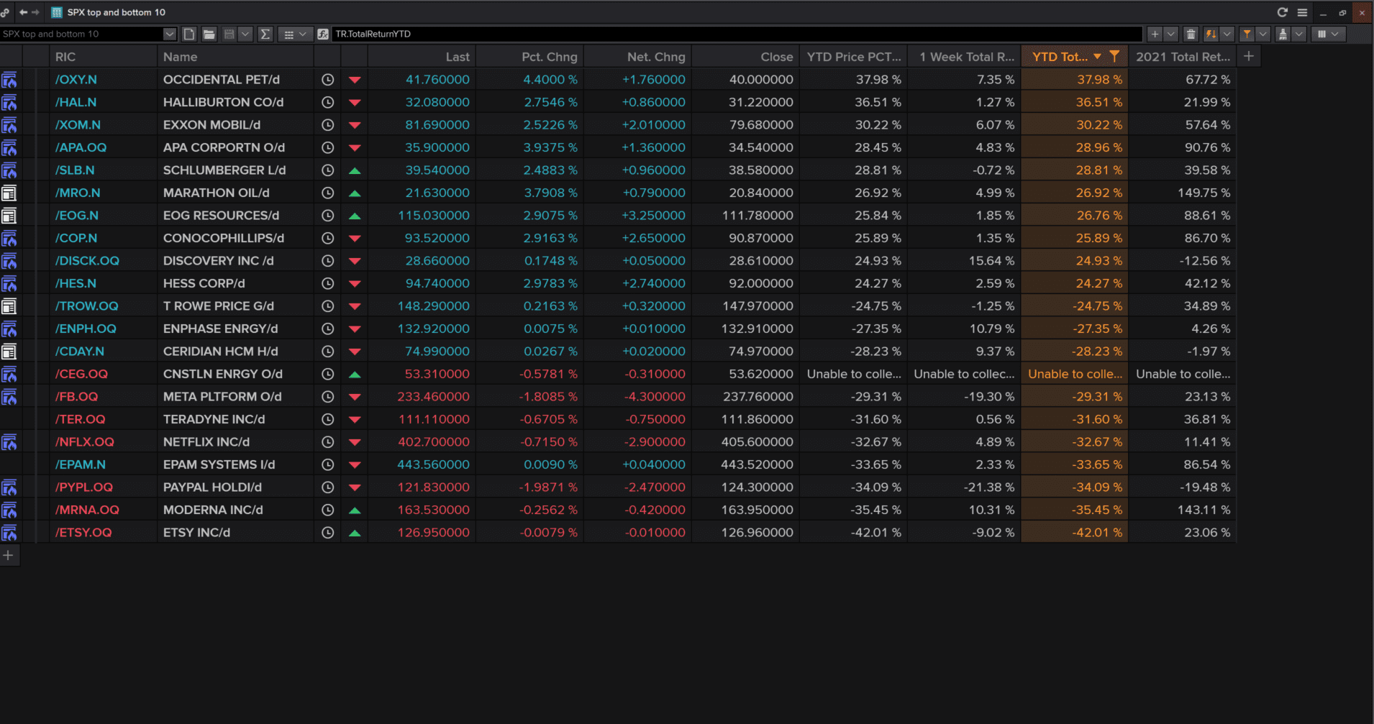The height and width of the screenshot is (724, 1374).
Task: Open the SPX top and bottom 10 list dropdown
Action: (x=169, y=34)
